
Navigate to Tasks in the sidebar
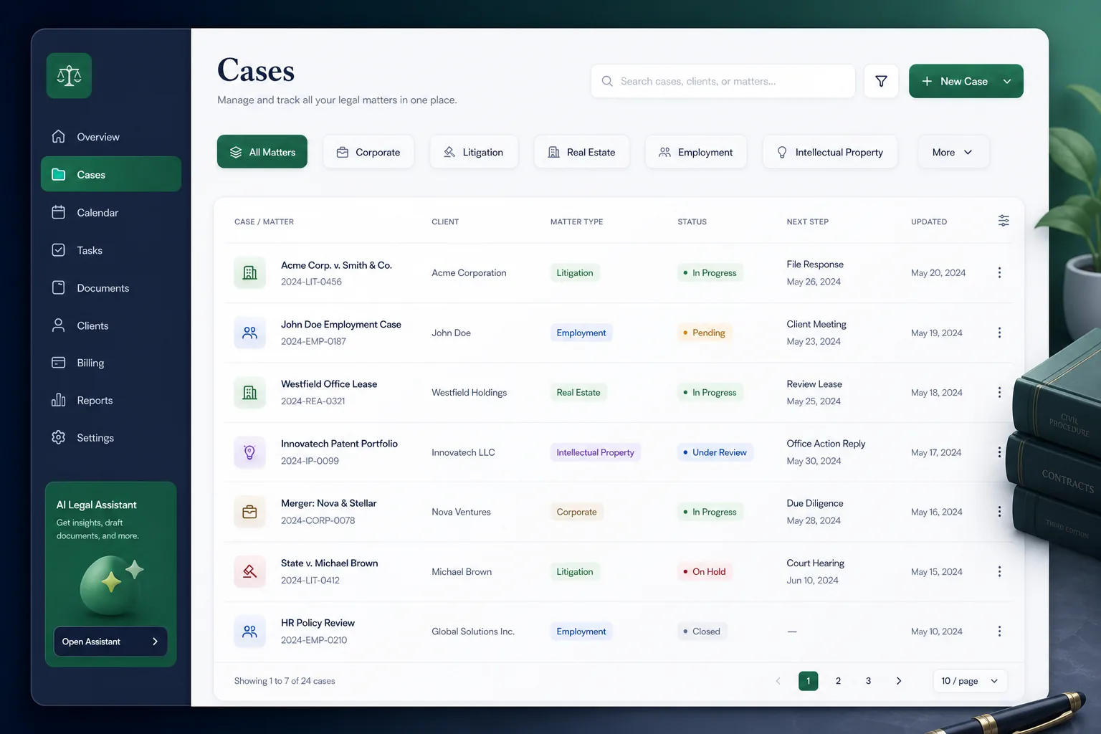click(111, 250)
